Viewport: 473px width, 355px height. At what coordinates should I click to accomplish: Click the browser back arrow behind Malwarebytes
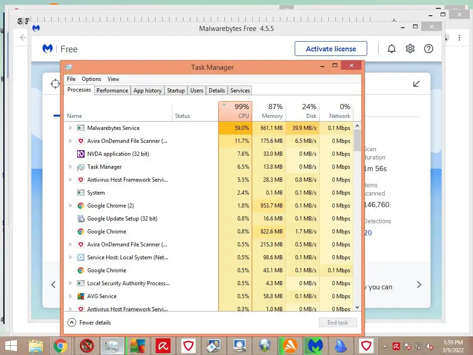pos(23,37)
